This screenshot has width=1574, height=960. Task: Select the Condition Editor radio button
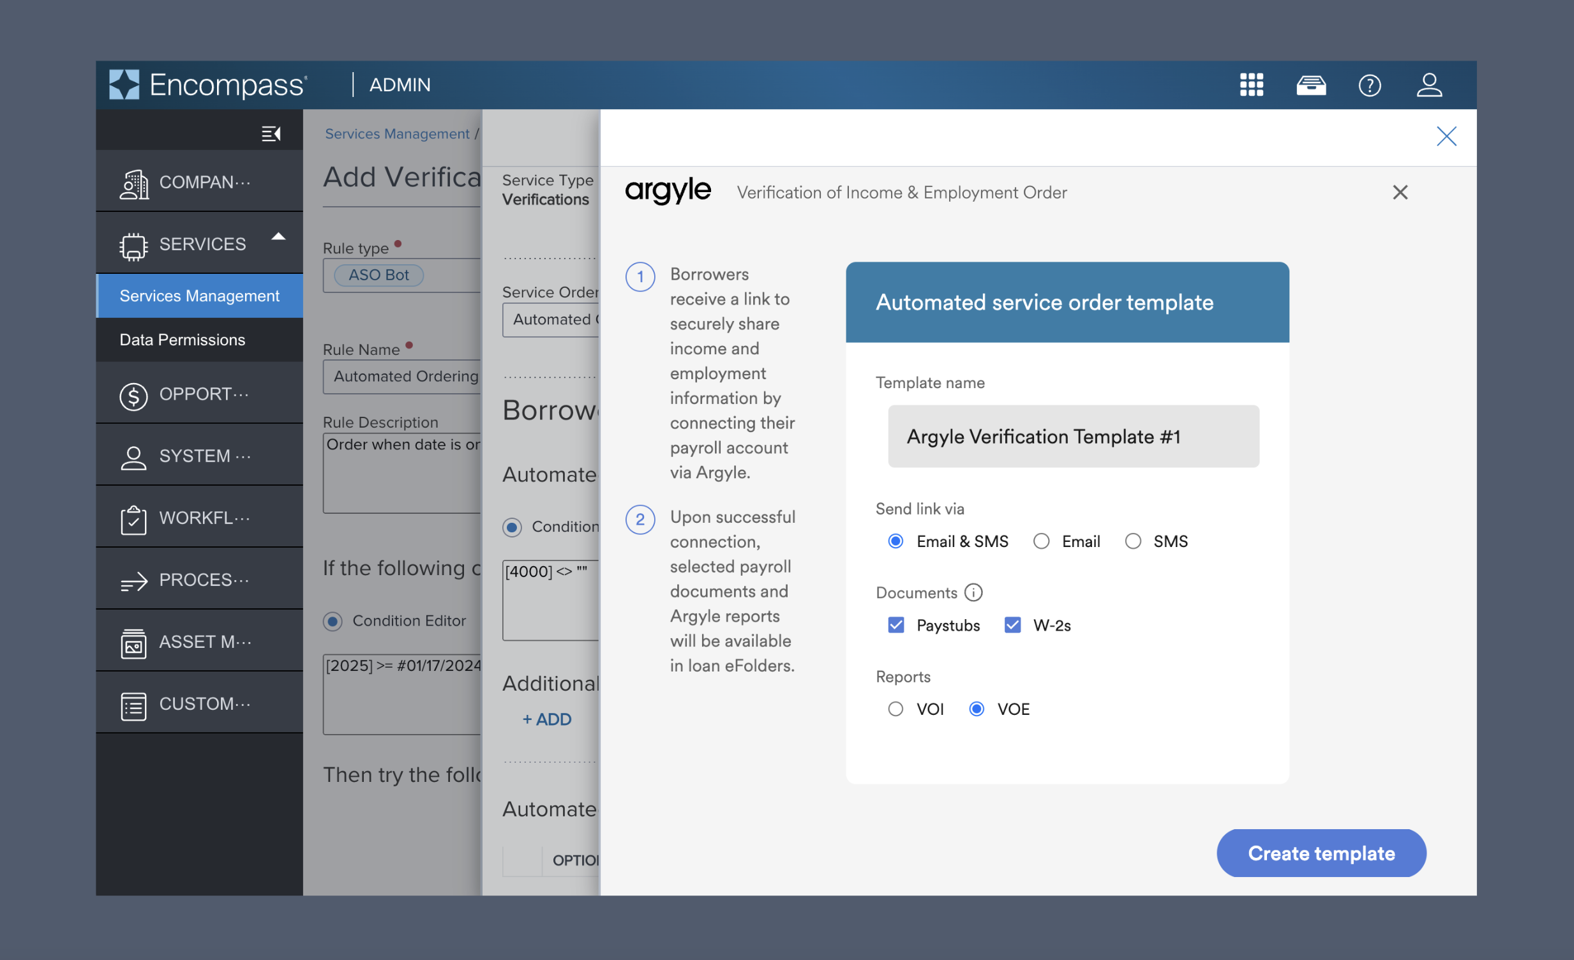coord(332,621)
